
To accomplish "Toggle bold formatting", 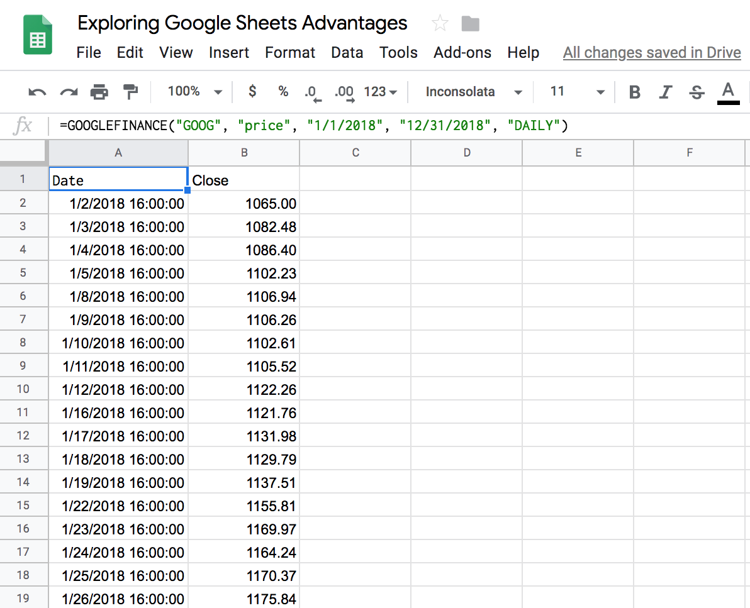I will click(634, 91).
